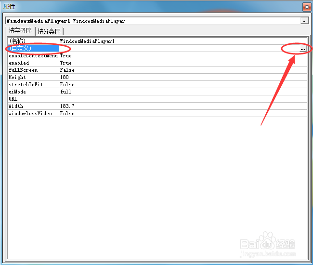Viewport: 313px width, 265px height.
Task: Click the ellipsis button in the 自定义 row
Action: [303, 49]
